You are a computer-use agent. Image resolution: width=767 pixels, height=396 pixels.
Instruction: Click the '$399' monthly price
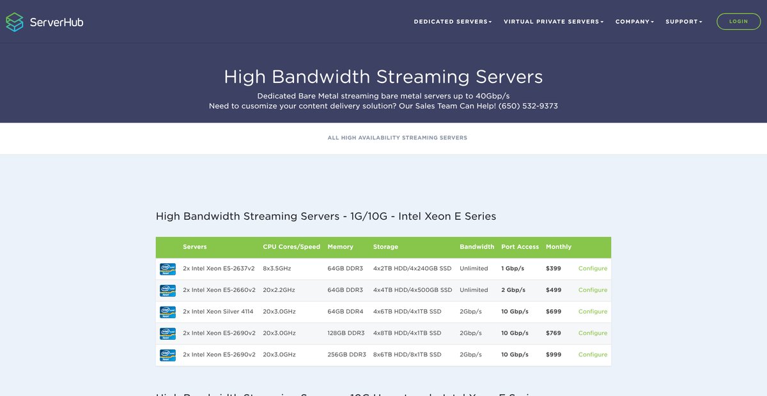click(554, 269)
